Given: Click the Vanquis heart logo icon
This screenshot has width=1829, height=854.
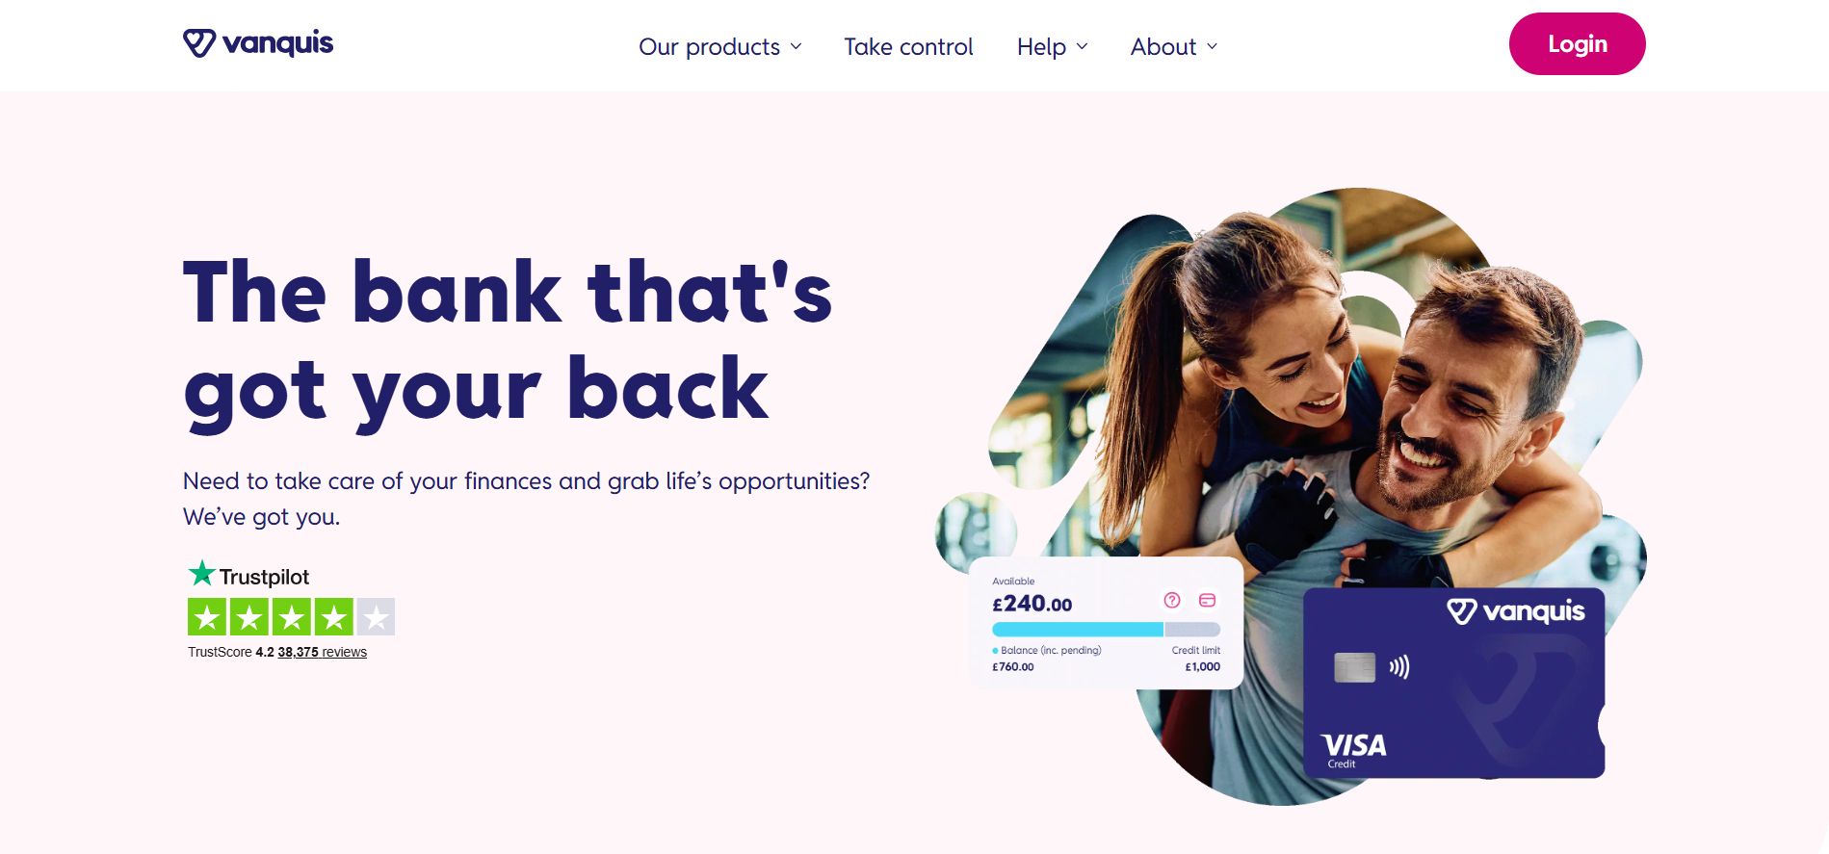Looking at the screenshot, I should 199,43.
